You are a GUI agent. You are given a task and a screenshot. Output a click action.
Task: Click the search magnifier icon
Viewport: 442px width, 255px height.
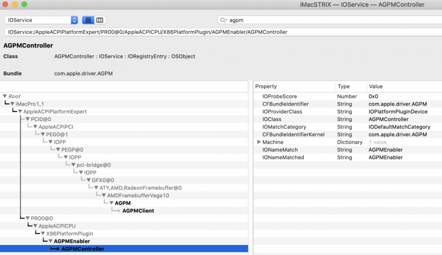pyautogui.click(x=223, y=20)
